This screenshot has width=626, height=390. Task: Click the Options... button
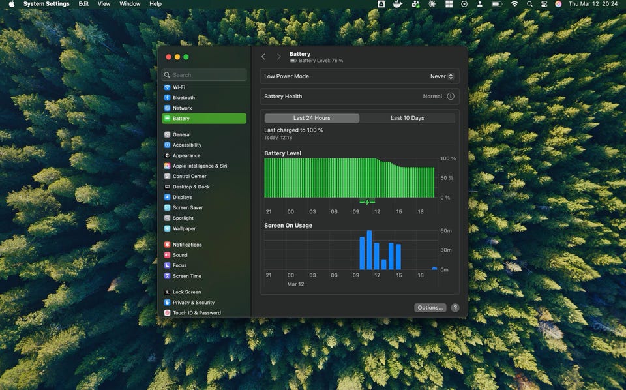[x=430, y=308]
